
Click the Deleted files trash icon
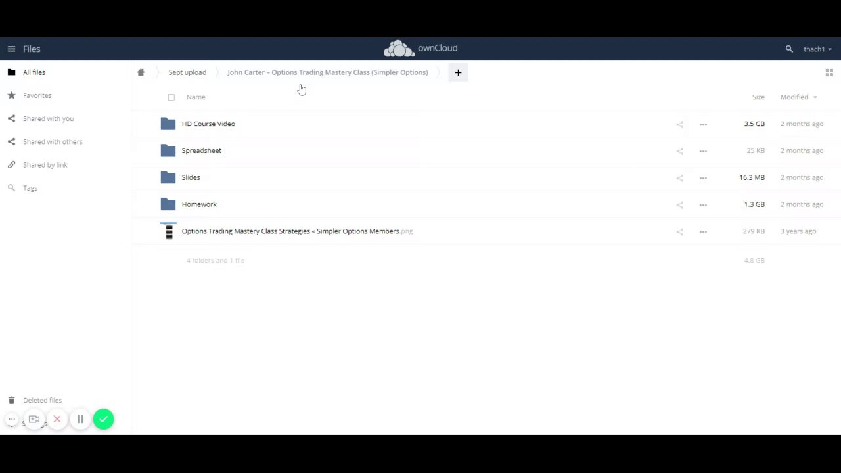[x=11, y=400]
